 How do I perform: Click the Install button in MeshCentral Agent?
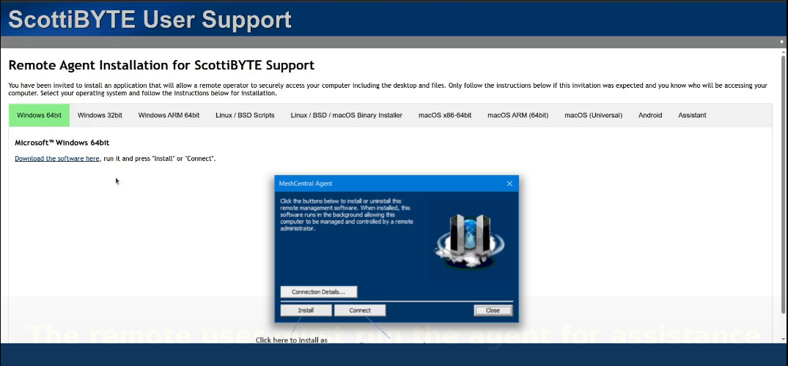coord(306,310)
